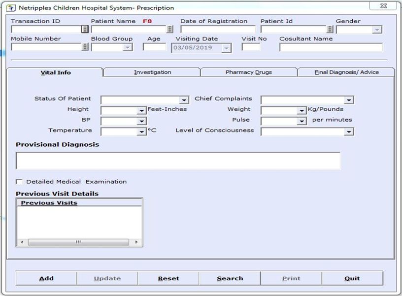402x296 pixels.
Task: Click the Previous Visits column header
Action: point(79,202)
